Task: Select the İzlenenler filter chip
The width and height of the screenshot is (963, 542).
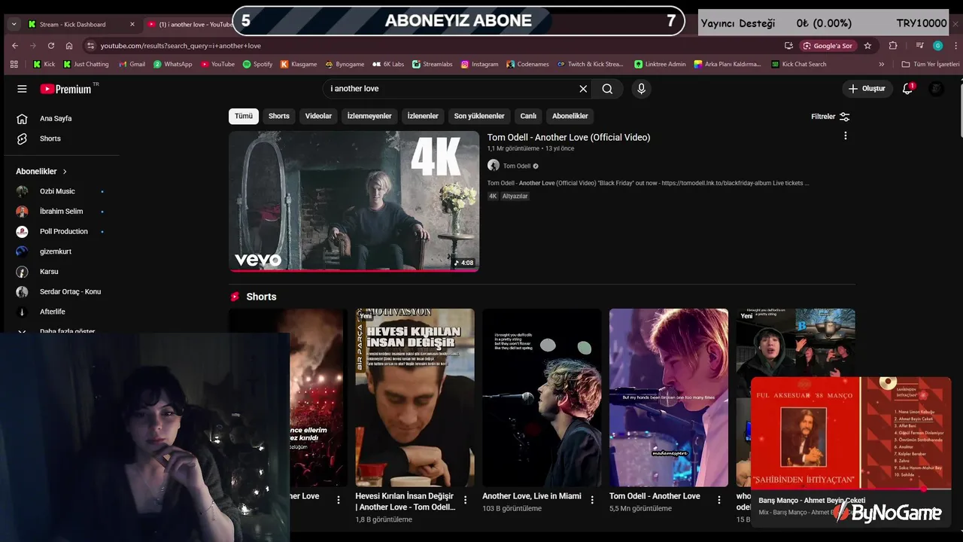Action: coord(423,116)
